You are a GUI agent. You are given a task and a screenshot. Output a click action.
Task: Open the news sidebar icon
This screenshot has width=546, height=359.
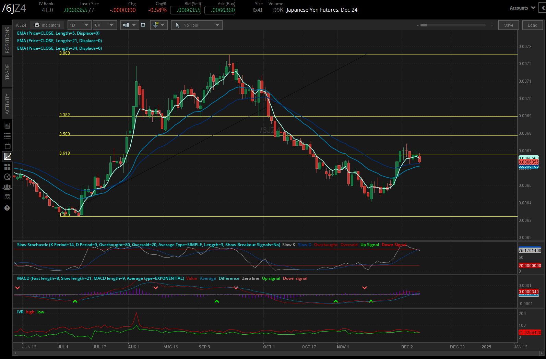pyautogui.click(x=7, y=125)
